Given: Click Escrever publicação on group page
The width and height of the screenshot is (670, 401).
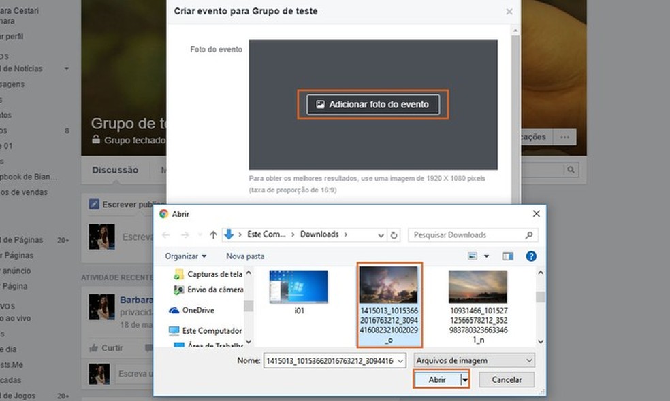Looking at the screenshot, I should [128, 205].
